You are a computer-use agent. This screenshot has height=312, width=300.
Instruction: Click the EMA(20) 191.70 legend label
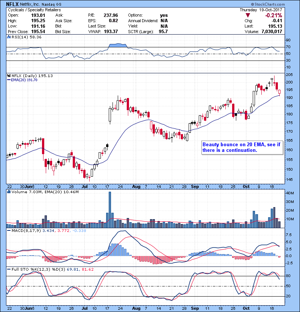pyautogui.click(x=24, y=80)
